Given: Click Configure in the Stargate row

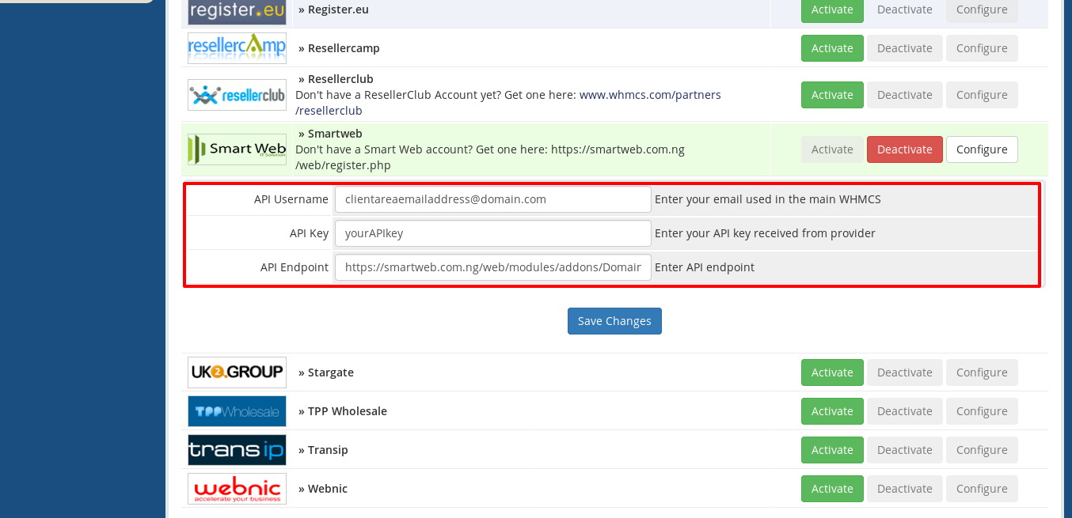Looking at the screenshot, I should coord(982,372).
